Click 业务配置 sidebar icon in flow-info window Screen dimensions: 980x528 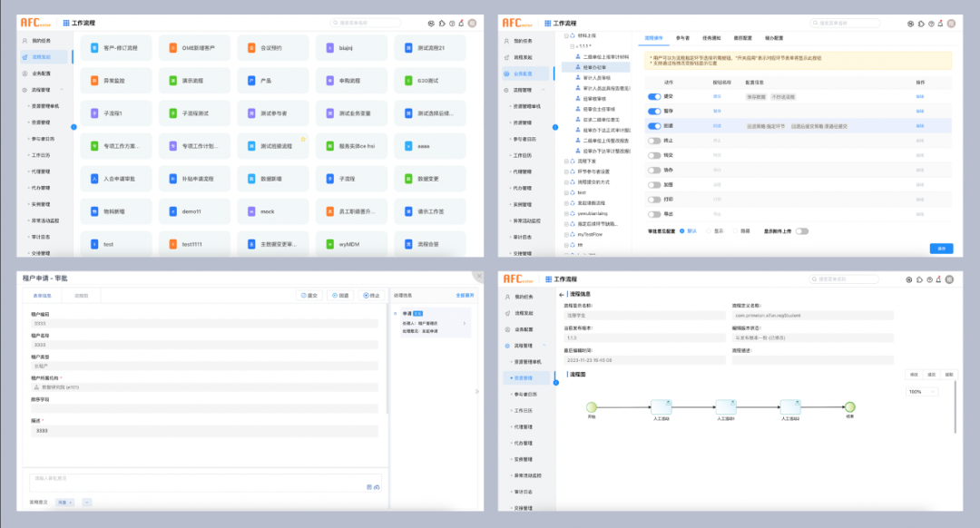coord(507,329)
